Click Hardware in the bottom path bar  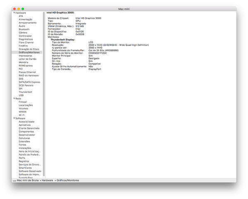point(47,180)
